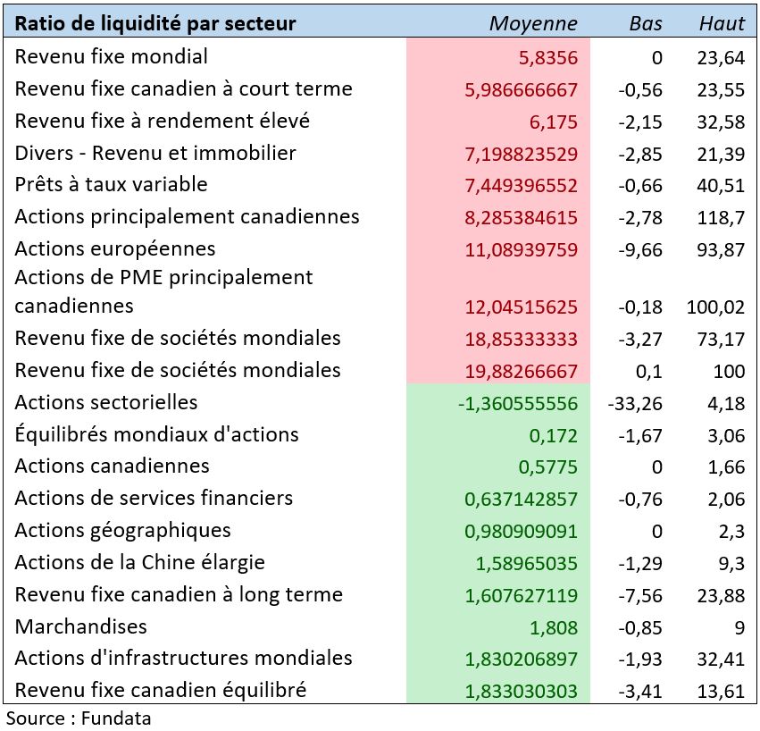
Task: Click the red average cell 12,04515625
Action: point(522,307)
